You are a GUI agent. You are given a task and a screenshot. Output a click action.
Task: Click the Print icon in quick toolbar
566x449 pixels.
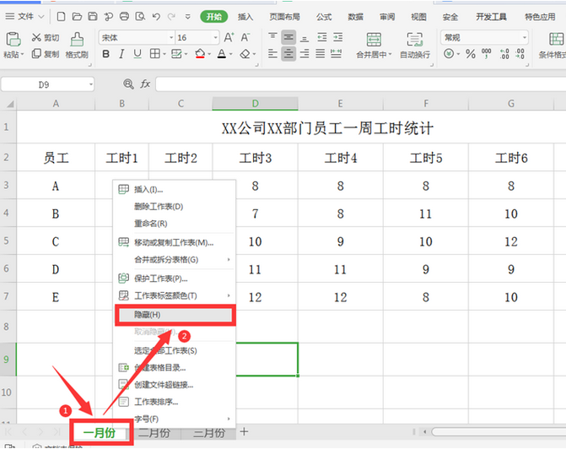coord(124,16)
